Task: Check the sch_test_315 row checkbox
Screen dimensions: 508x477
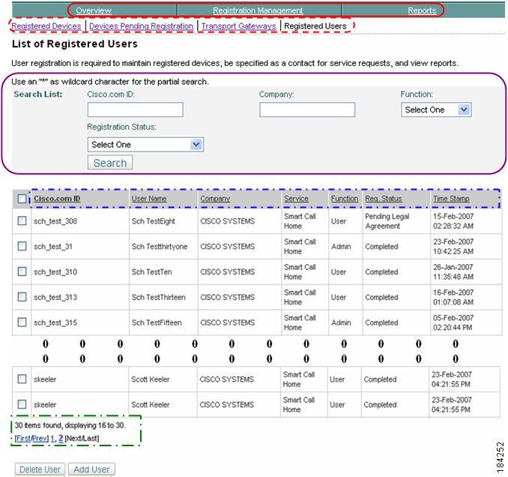Action: coord(22,322)
